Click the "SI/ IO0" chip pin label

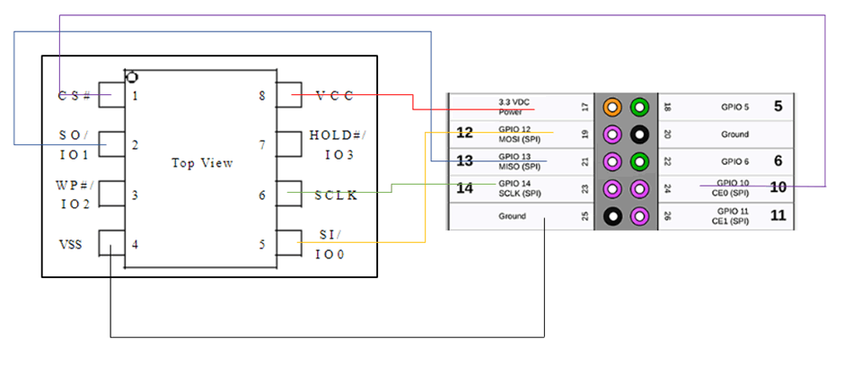point(330,245)
